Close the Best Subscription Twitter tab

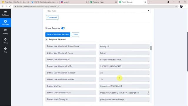(58, 2)
